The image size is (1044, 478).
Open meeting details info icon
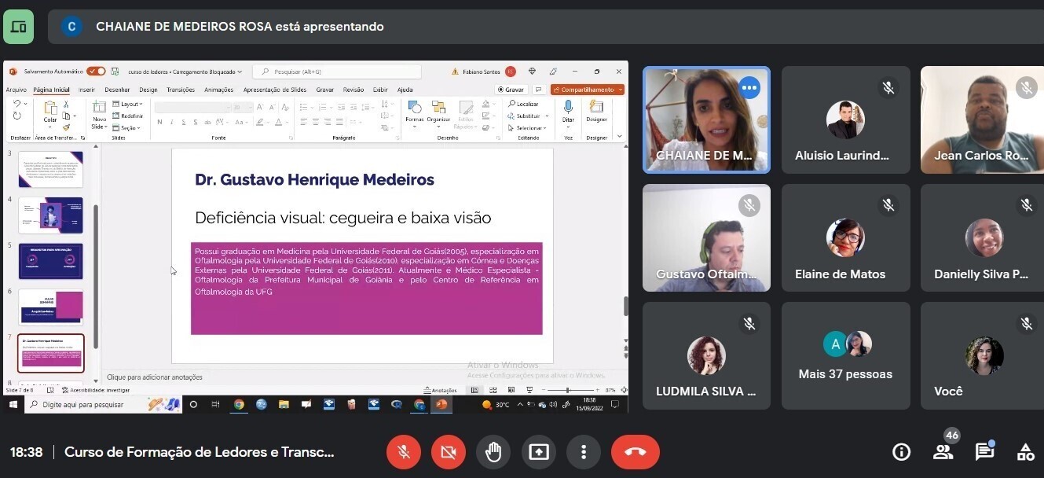click(x=901, y=452)
